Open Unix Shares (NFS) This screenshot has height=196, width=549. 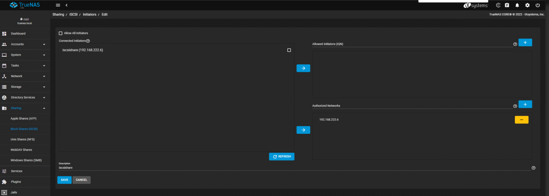coord(23,139)
